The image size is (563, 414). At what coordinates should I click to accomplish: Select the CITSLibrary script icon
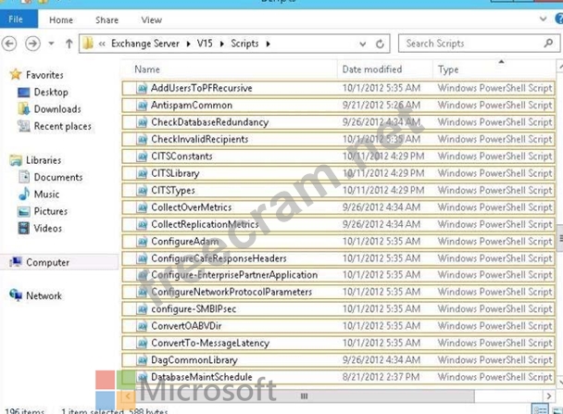(143, 173)
